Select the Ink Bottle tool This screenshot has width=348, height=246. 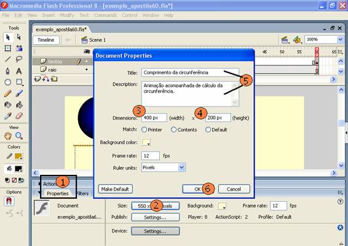[x=8, y=104]
